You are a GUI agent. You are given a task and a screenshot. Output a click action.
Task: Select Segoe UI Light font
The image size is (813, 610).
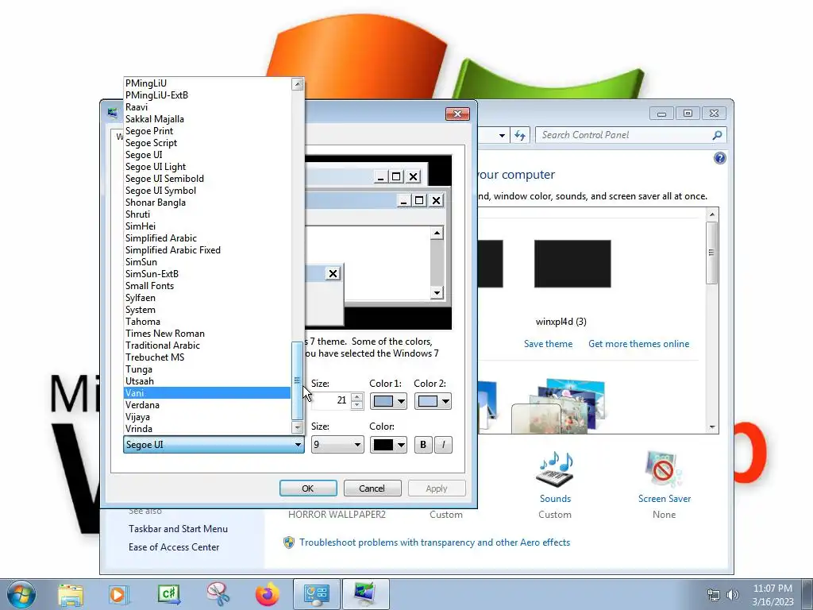coord(207,167)
